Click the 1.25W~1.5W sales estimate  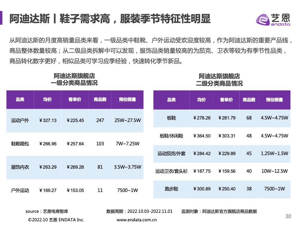pyautogui.click(x=274, y=154)
